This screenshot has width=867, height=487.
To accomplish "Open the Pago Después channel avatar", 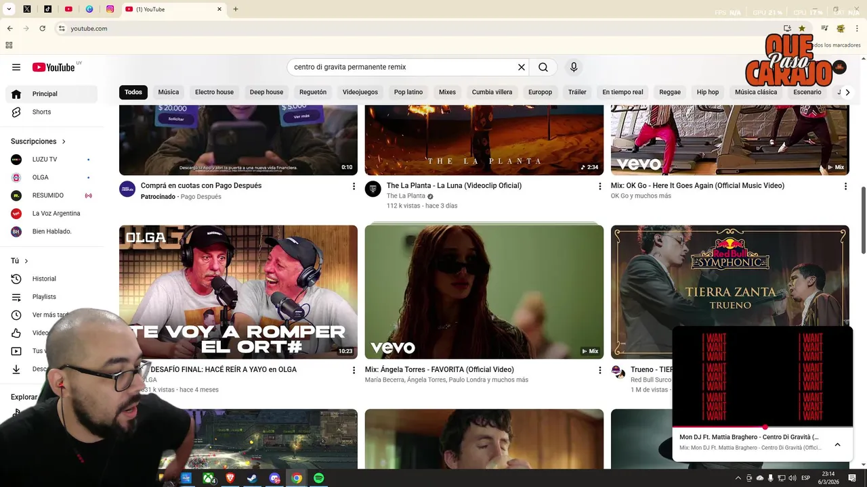I will (127, 189).
